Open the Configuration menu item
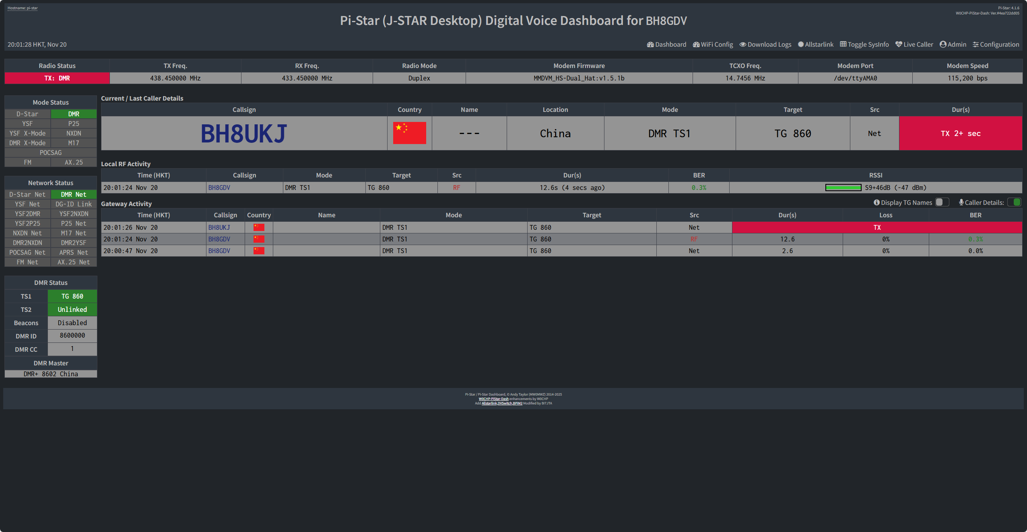The height and width of the screenshot is (532, 1027). coord(999,44)
